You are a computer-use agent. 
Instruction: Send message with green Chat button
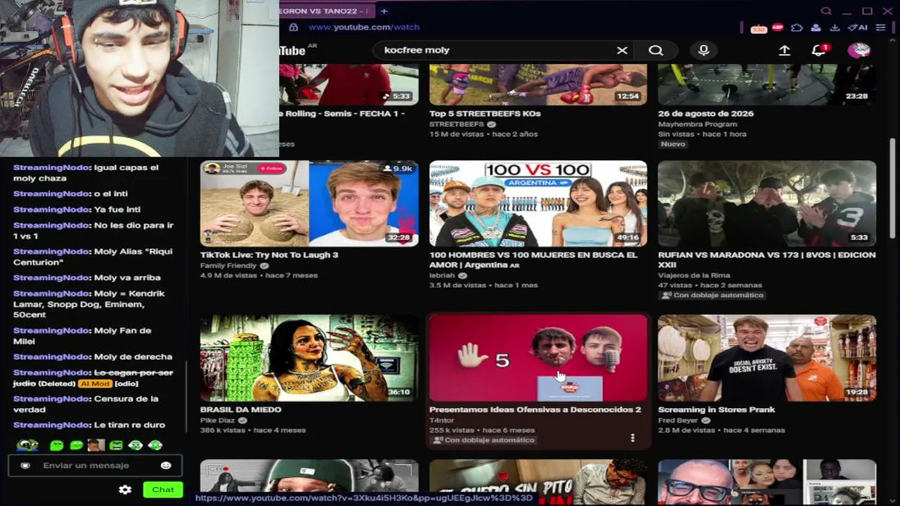(163, 490)
